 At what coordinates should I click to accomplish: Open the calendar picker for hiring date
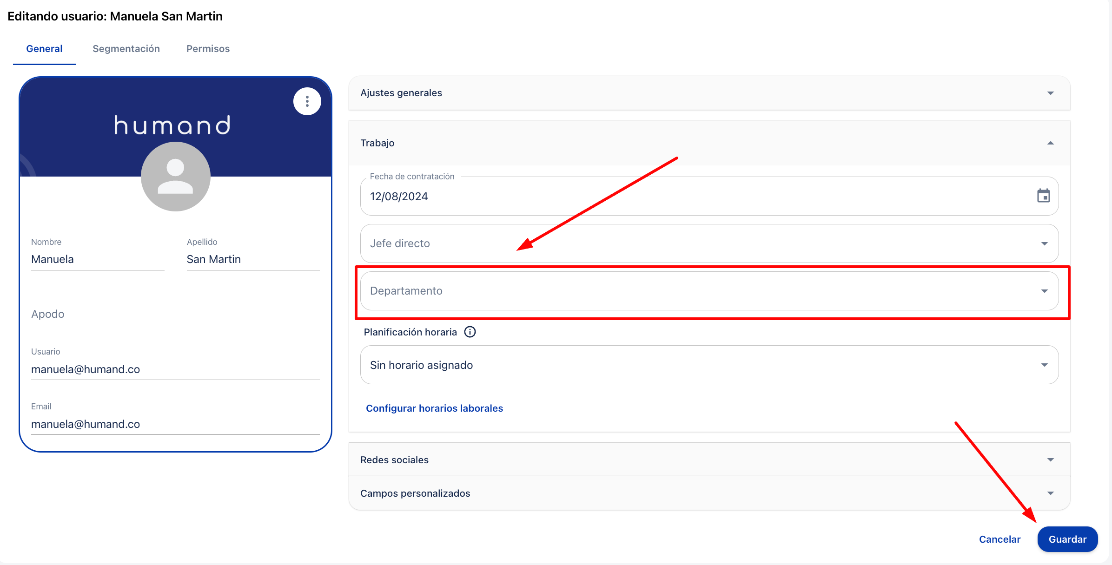(x=1043, y=196)
